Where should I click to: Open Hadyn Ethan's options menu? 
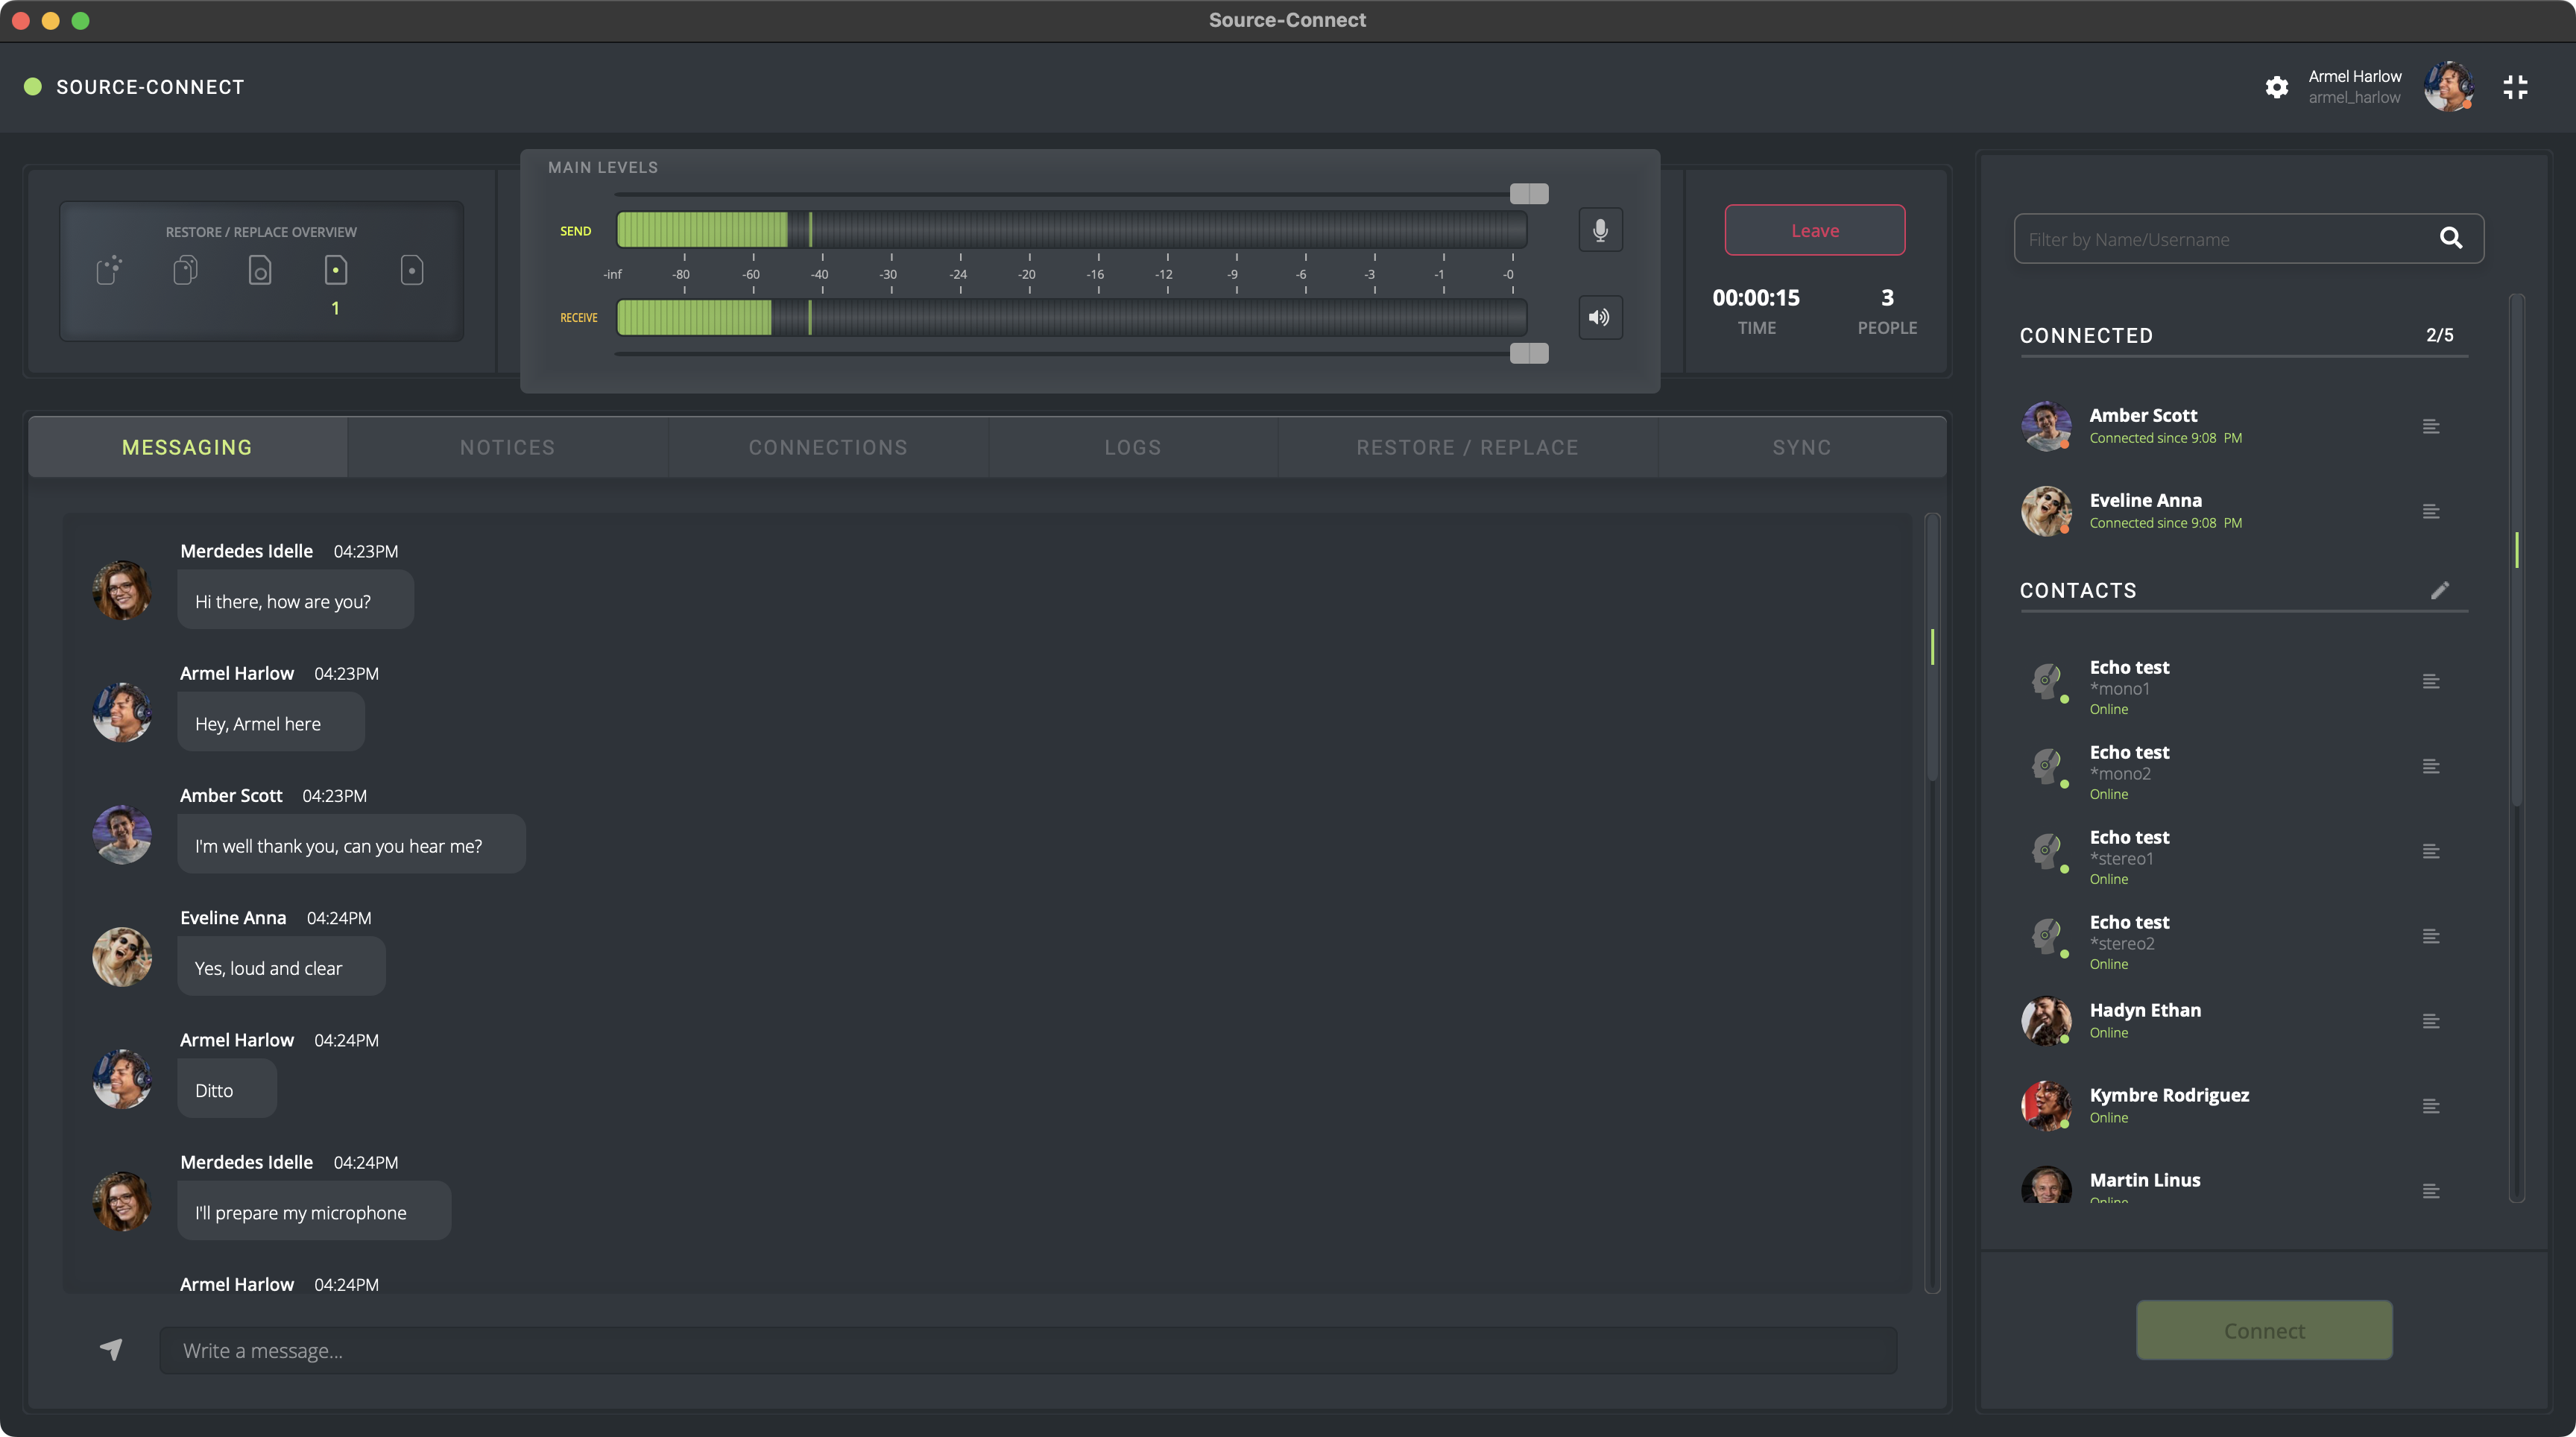(2431, 1021)
